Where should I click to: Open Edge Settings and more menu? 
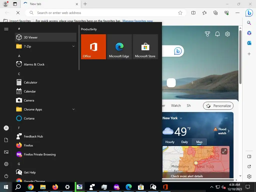(x=237, y=13)
